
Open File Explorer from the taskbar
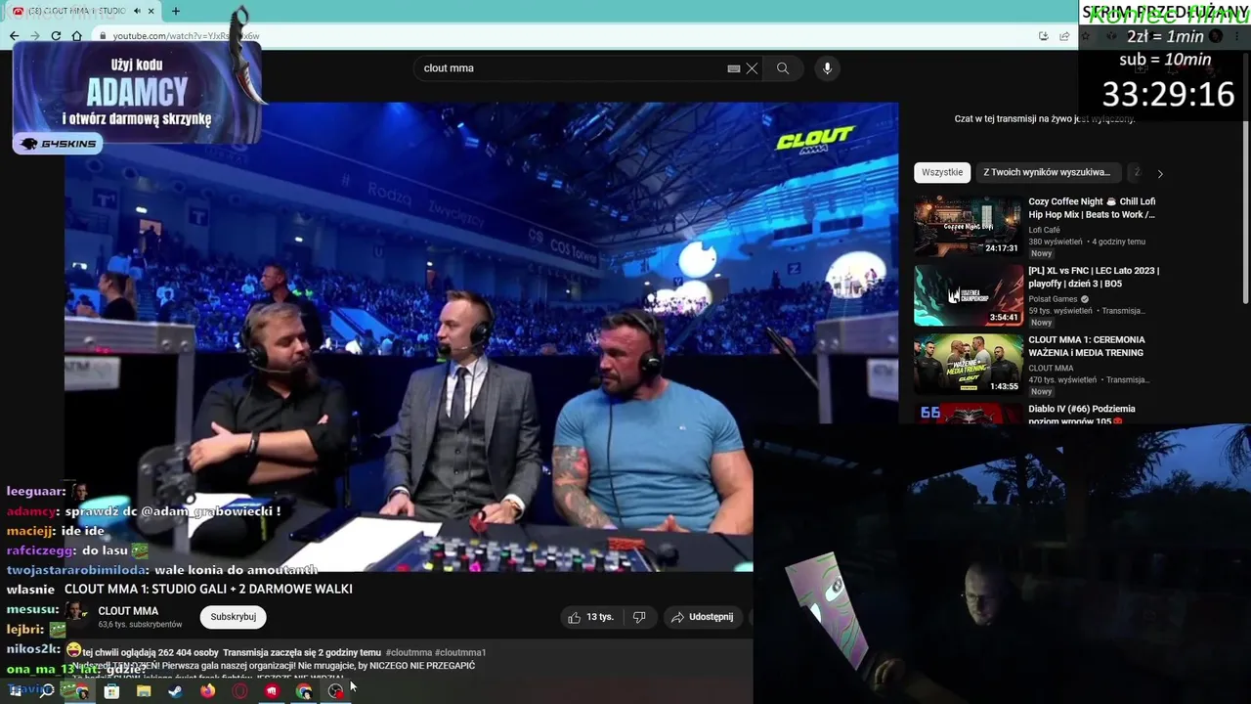click(144, 691)
